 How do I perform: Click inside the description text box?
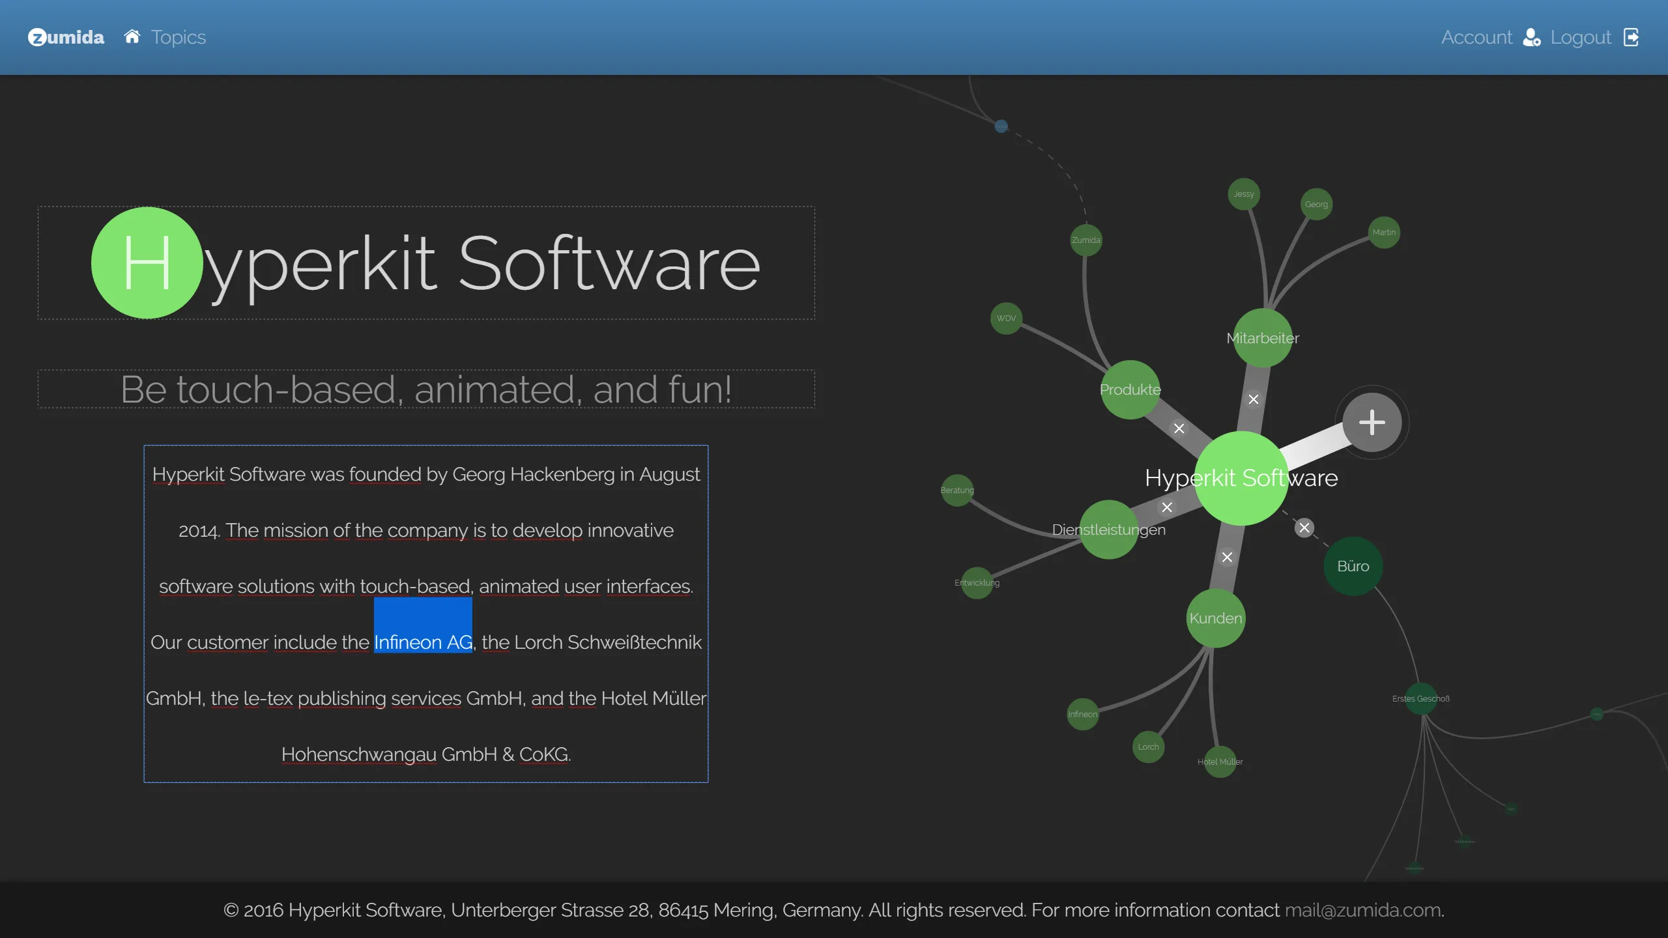[x=426, y=614]
